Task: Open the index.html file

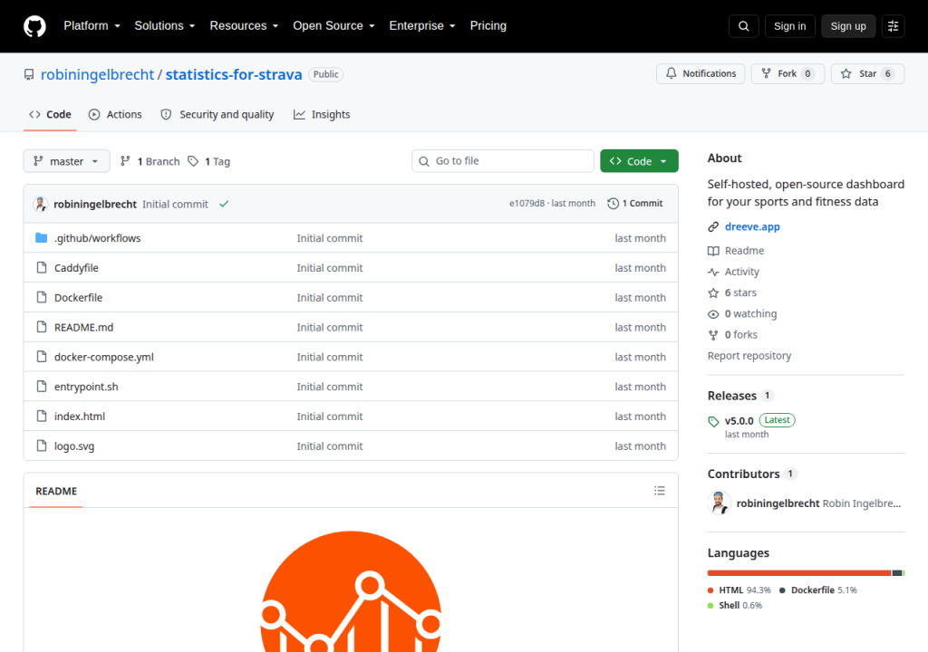Action: pos(80,416)
